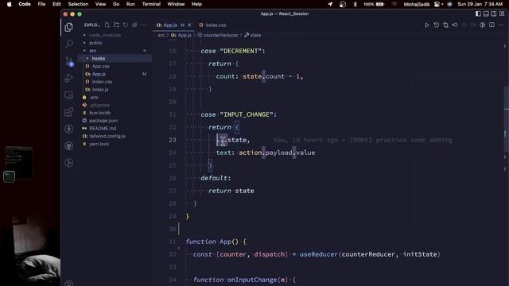Click the date and time in menu bar
The image size is (509, 286).
pos(480,4)
